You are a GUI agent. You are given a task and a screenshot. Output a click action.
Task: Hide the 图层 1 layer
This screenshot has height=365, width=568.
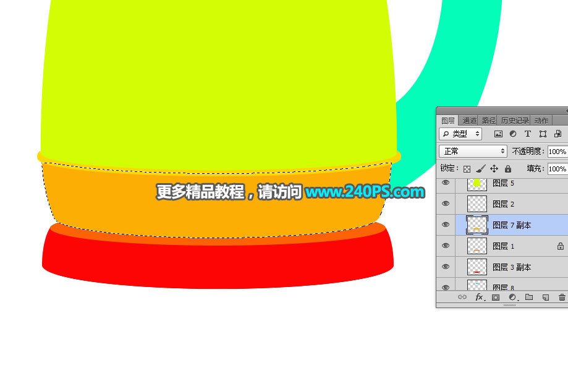pos(446,246)
